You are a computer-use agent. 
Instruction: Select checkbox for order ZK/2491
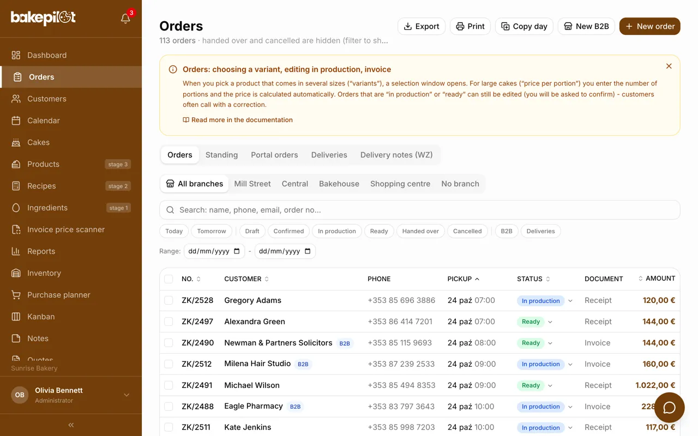coord(169,385)
